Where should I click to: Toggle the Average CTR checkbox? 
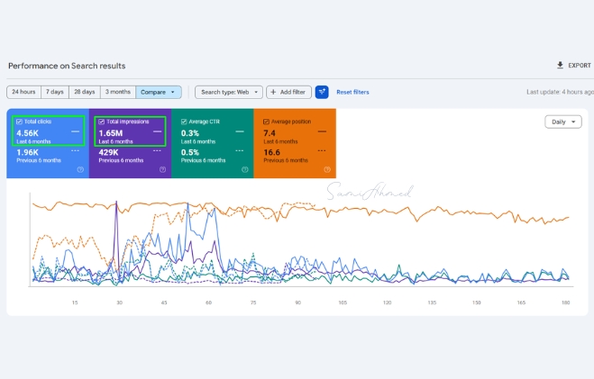pyautogui.click(x=184, y=122)
